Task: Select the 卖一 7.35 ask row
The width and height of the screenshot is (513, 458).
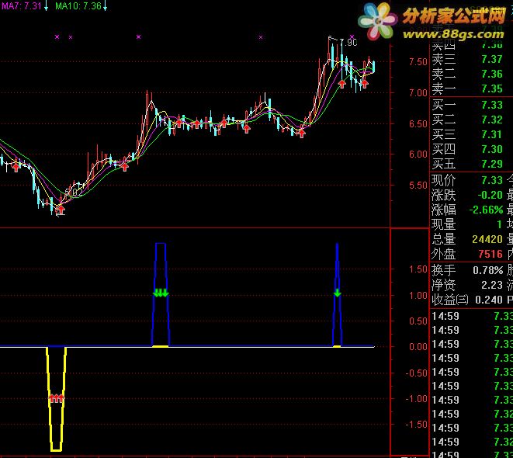Action: 467,88
